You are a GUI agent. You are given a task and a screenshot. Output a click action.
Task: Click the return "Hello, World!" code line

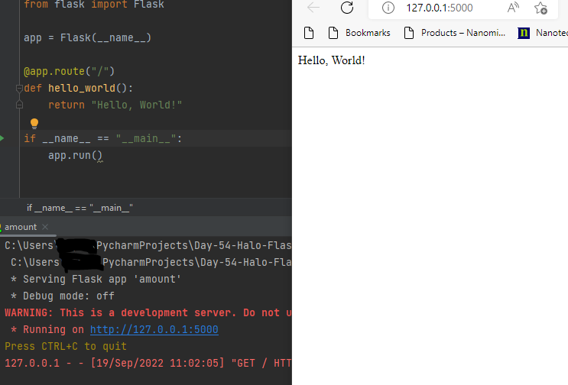tap(115, 105)
